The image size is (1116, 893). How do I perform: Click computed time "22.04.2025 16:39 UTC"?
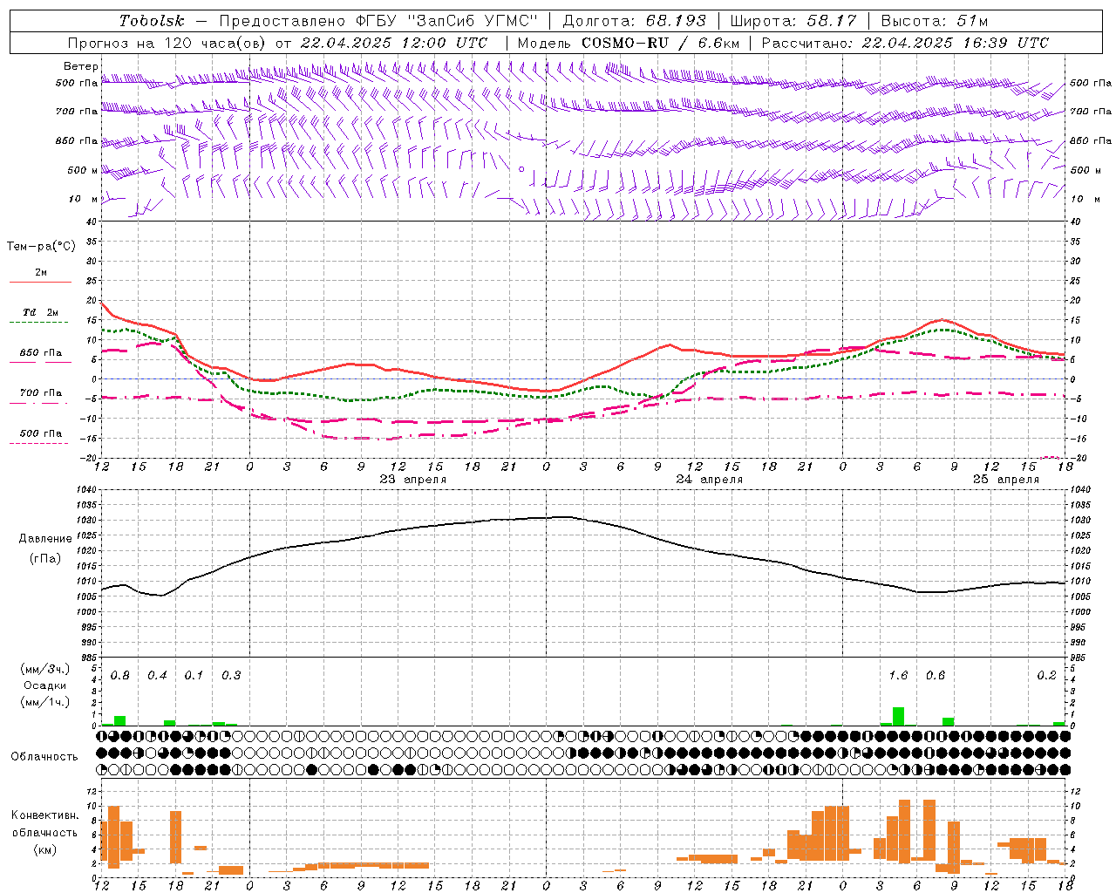point(955,43)
